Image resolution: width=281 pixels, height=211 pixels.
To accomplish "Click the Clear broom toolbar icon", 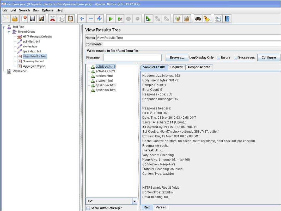I will (178, 18).
